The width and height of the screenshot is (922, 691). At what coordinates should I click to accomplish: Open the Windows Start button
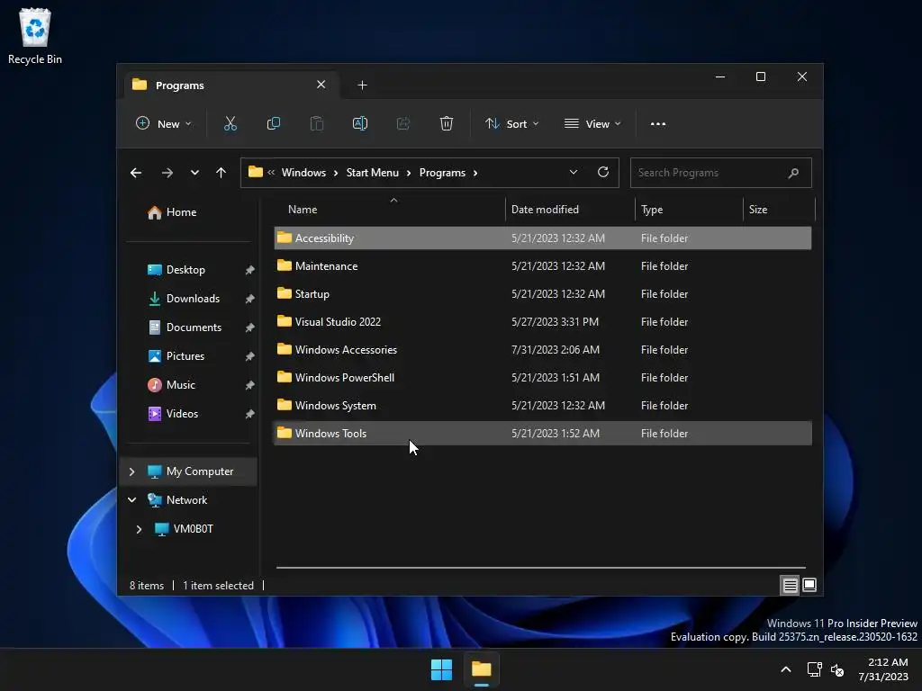pos(441,669)
